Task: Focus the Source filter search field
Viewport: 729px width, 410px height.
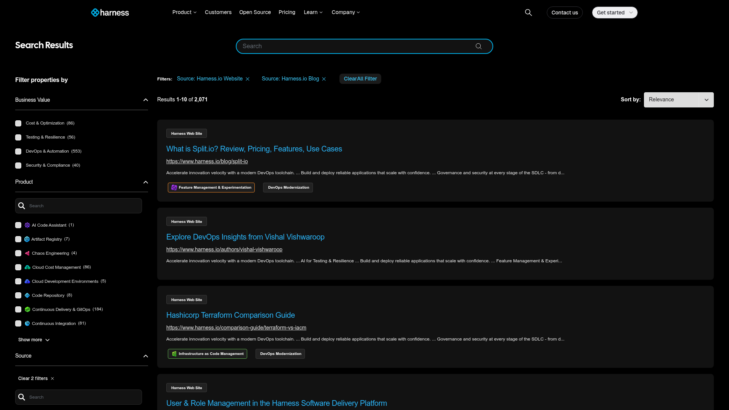Action: tap(79, 397)
